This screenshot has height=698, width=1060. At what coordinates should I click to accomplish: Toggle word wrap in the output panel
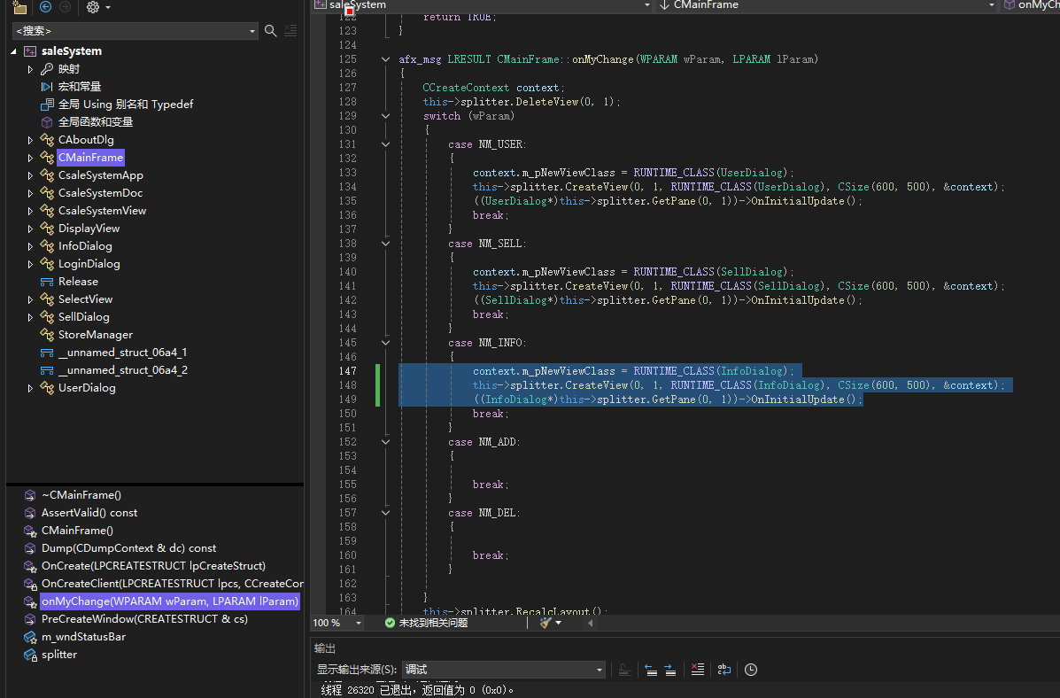click(x=723, y=670)
